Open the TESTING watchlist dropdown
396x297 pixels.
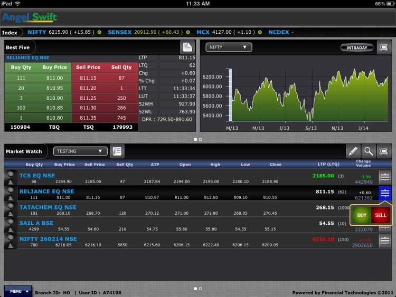click(80, 151)
